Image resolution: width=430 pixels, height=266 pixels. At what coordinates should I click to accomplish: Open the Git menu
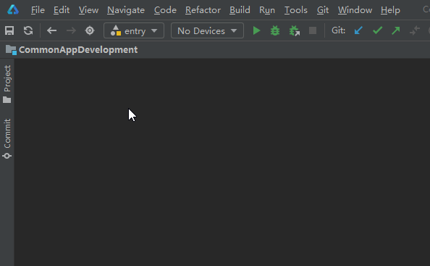(323, 10)
